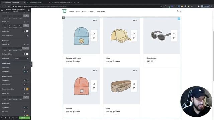The height and width of the screenshot is (120, 214).
Task: Edit Hover Box Shadow pencil icon
Action: (27, 36)
